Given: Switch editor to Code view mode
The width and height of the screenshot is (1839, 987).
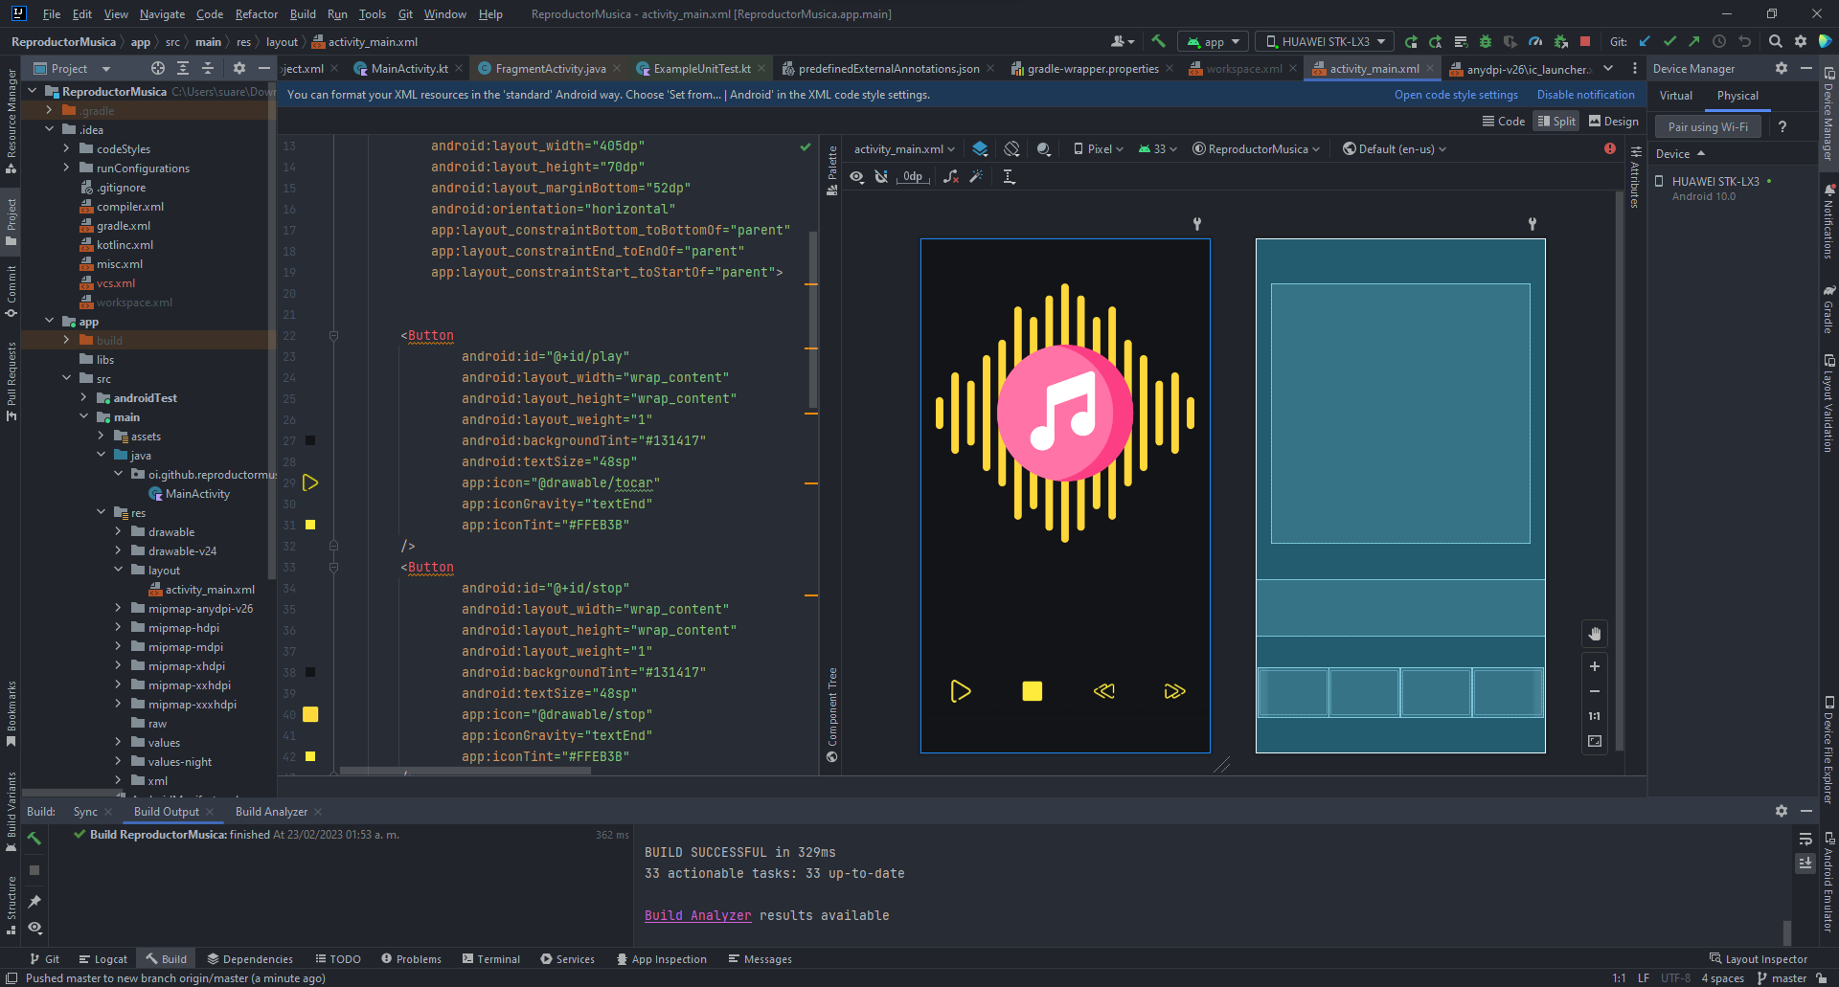Looking at the screenshot, I should (x=1504, y=121).
